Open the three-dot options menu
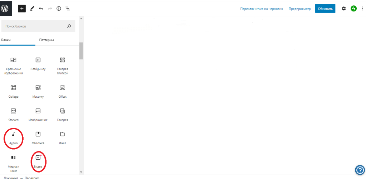The image size is (366, 179). 362,9
